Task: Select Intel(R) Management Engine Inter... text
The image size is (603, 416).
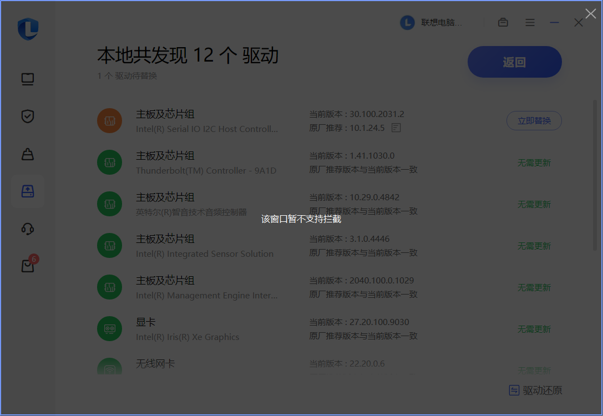Action: (206, 295)
